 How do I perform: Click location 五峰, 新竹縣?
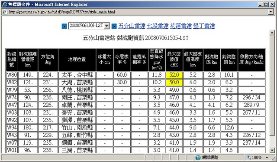77,135
